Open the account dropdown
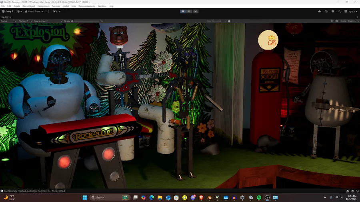The image size is (360, 202). 20,12
